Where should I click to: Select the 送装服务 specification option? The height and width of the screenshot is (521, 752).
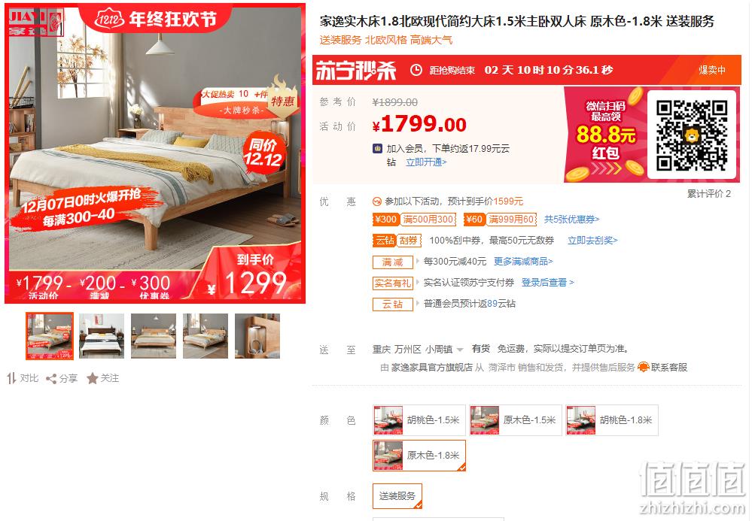(397, 496)
